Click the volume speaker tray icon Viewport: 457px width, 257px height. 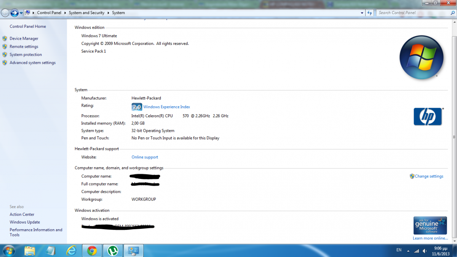[425, 251]
